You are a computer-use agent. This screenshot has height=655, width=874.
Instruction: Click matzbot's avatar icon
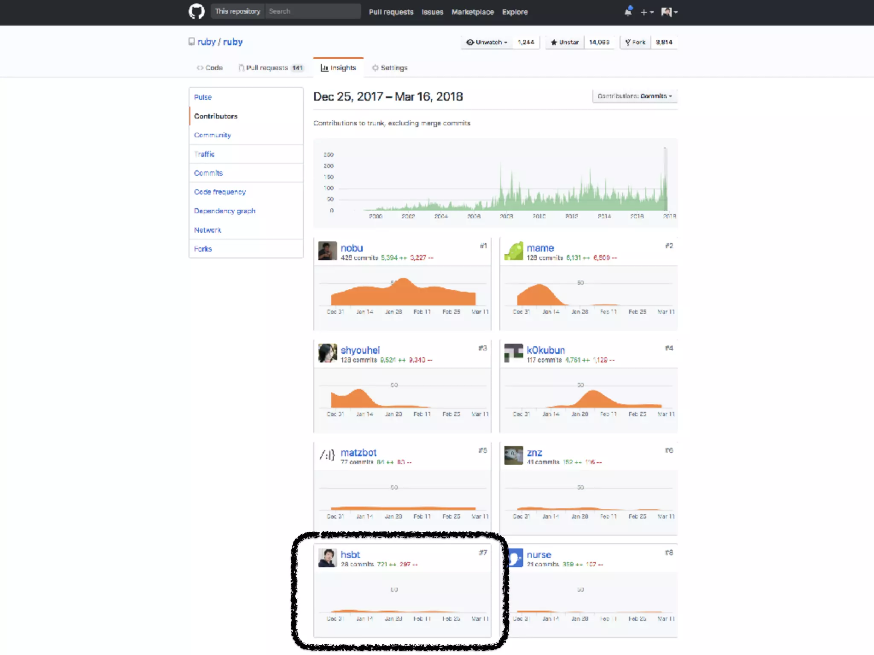point(327,455)
